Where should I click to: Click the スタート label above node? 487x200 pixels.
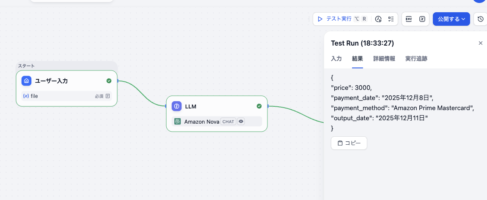[x=26, y=66]
